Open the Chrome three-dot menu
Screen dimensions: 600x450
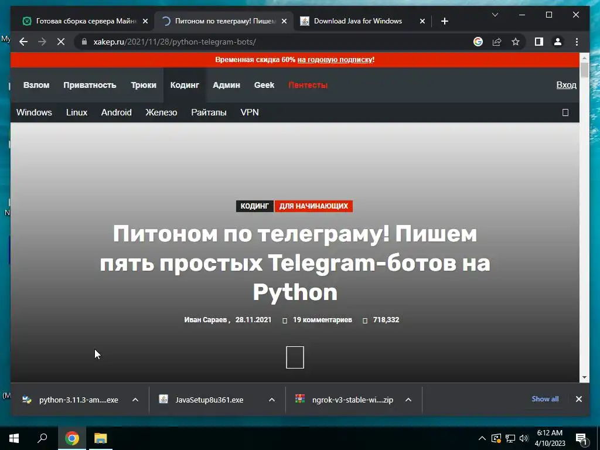click(x=577, y=42)
